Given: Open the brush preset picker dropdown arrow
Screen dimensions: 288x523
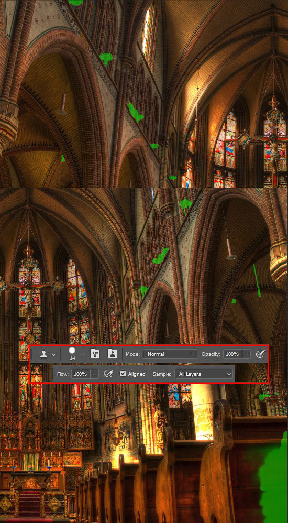Looking at the screenshot, I should point(82,354).
